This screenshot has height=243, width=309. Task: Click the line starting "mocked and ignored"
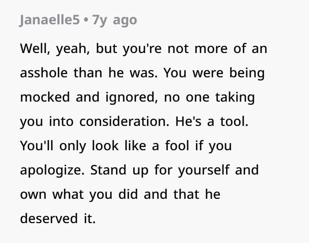(x=137, y=97)
